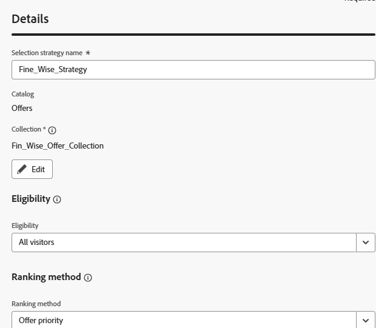Click the bold Eligibility section heading
Image resolution: width=376 pixels, height=328 pixels.
click(31, 199)
